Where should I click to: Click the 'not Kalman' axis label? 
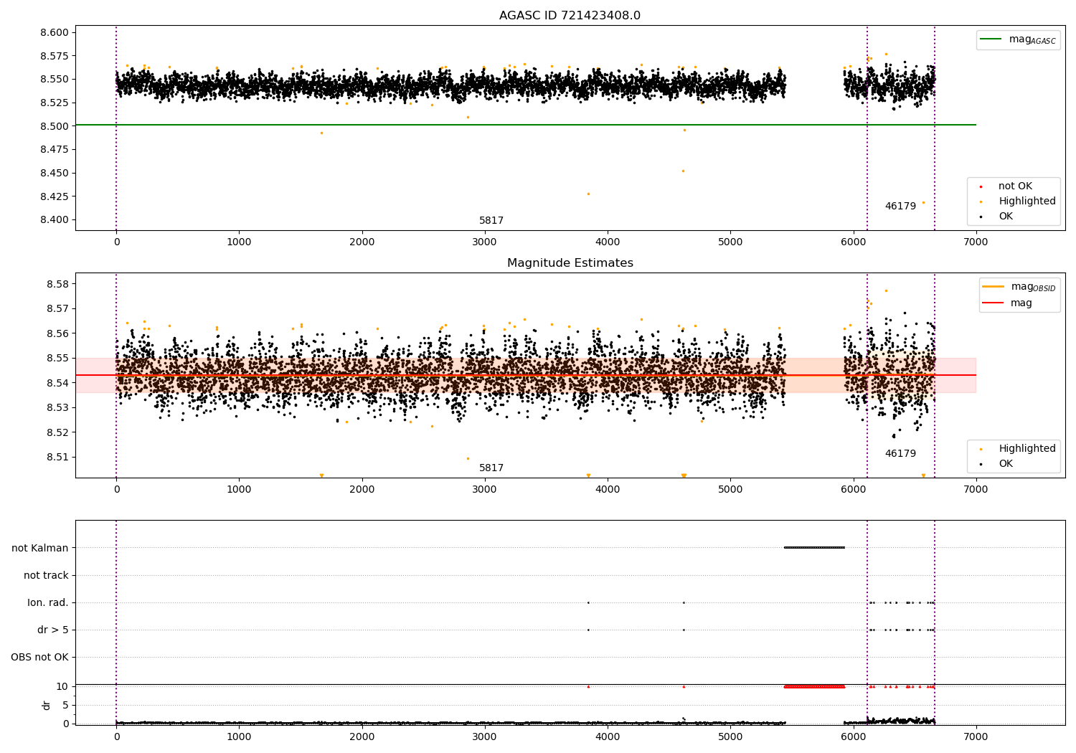pyautogui.click(x=40, y=548)
